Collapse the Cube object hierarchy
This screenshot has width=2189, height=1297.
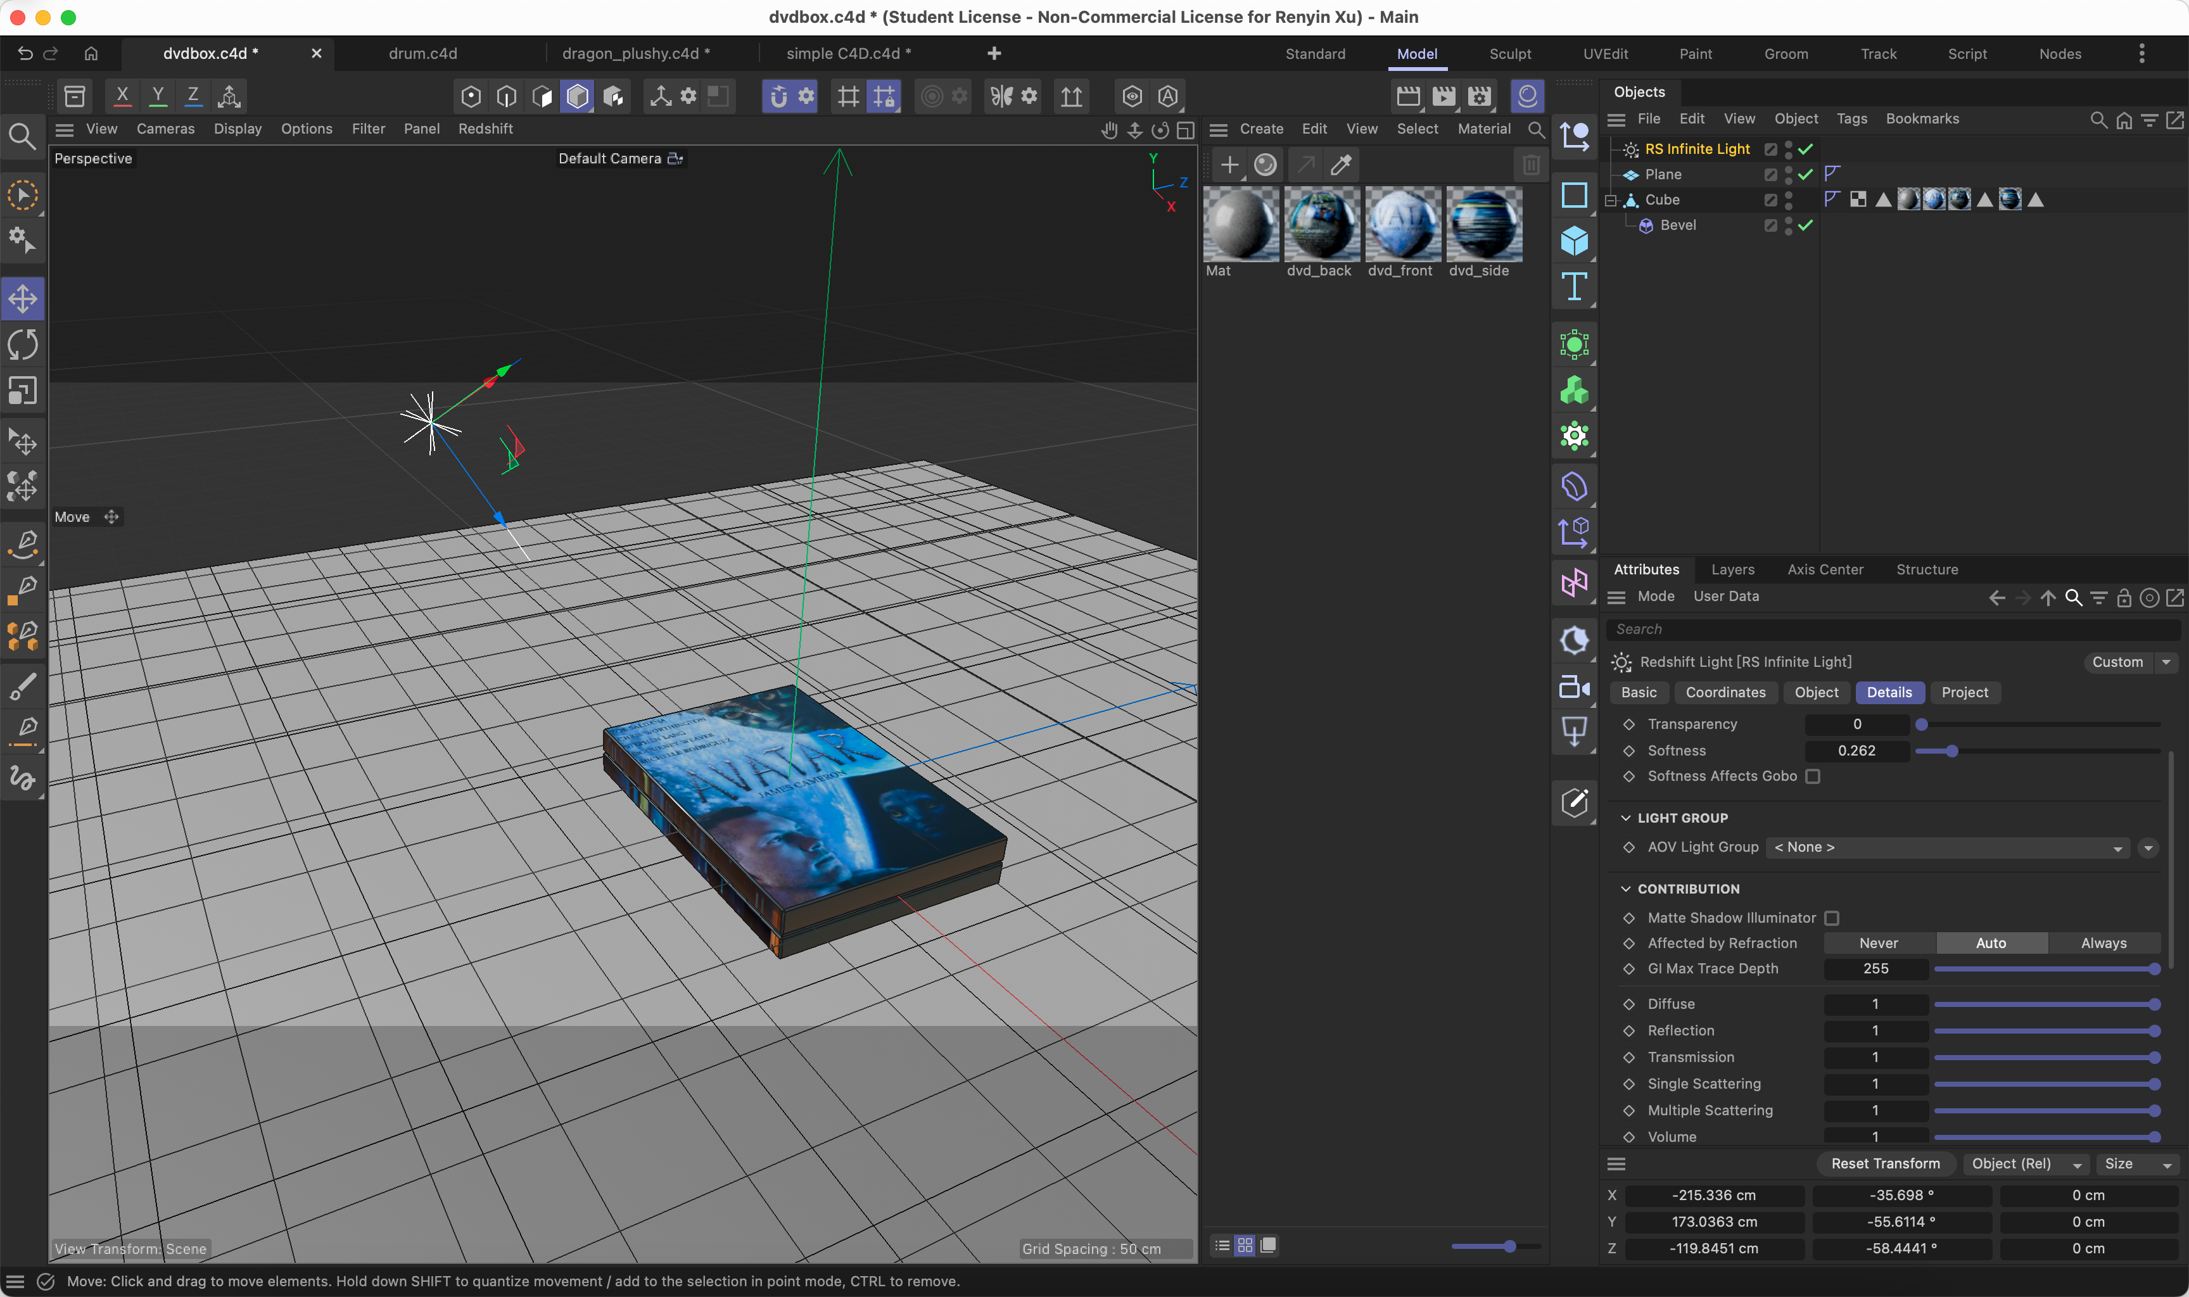coord(1611,199)
